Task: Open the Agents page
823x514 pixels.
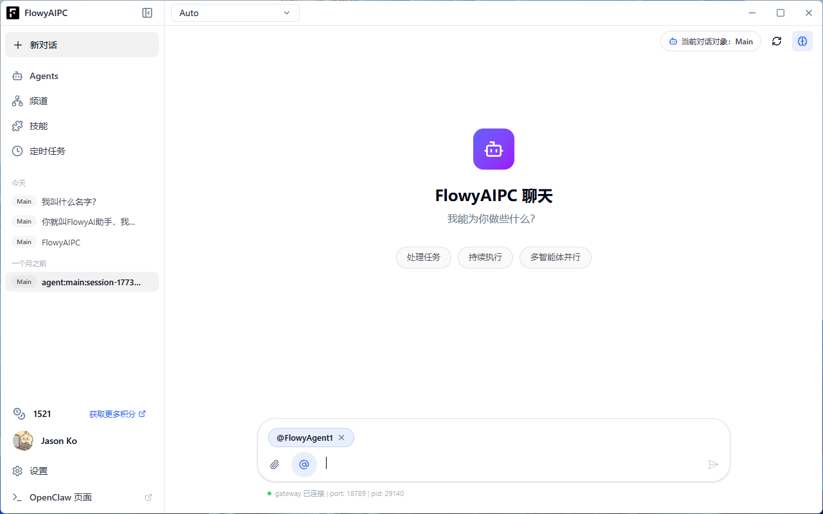Action: coord(44,76)
